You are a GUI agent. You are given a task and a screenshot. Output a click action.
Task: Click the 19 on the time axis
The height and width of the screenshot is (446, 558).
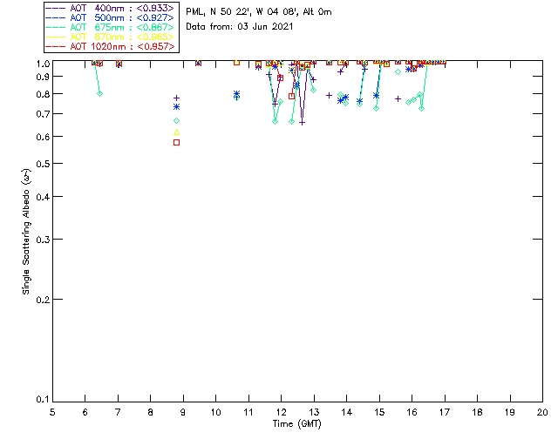click(x=510, y=412)
